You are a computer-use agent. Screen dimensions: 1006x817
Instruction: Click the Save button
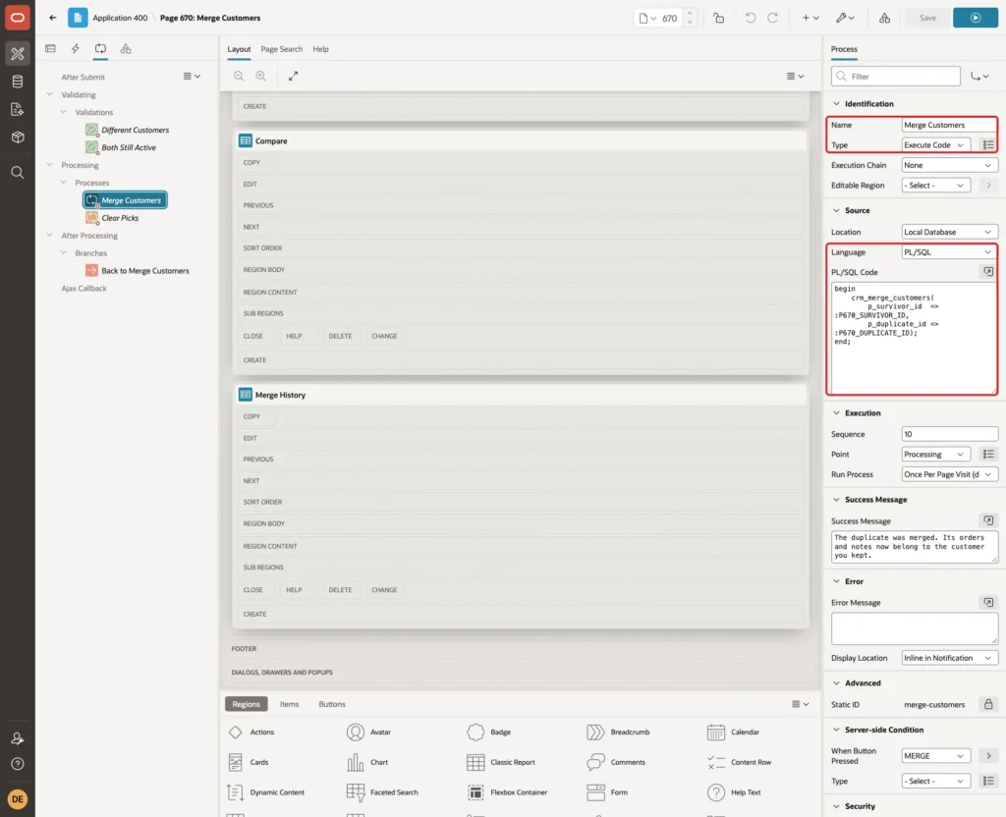[x=927, y=18]
